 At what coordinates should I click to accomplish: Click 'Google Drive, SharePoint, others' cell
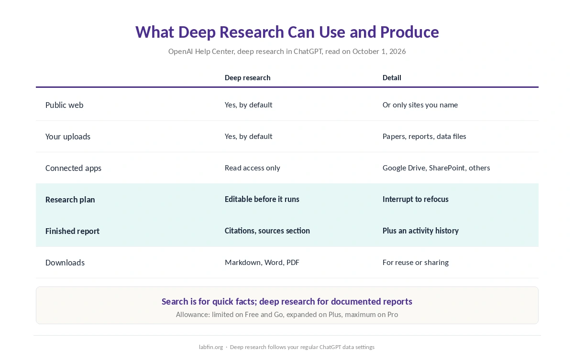[436, 168]
